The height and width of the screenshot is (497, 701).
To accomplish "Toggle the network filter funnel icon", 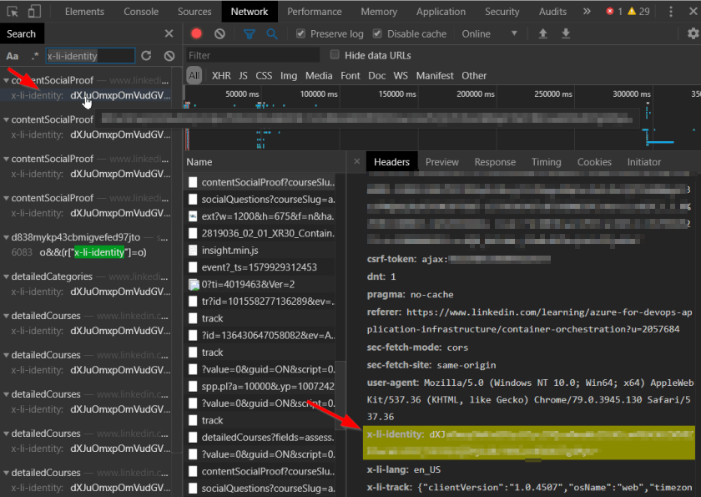I will pos(249,33).
